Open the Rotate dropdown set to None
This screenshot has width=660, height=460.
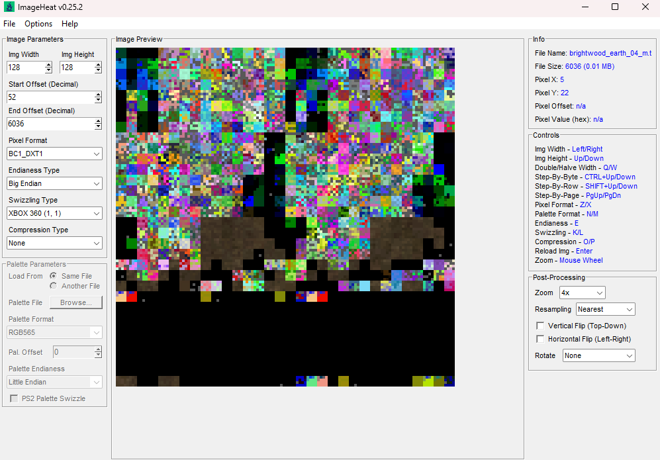(598, 355)
